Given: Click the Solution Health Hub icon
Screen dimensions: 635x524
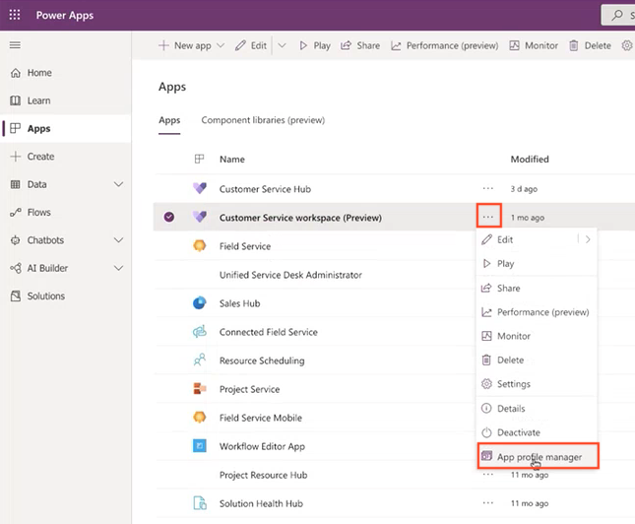Looking at the screenshot, I should coord(199,503).
